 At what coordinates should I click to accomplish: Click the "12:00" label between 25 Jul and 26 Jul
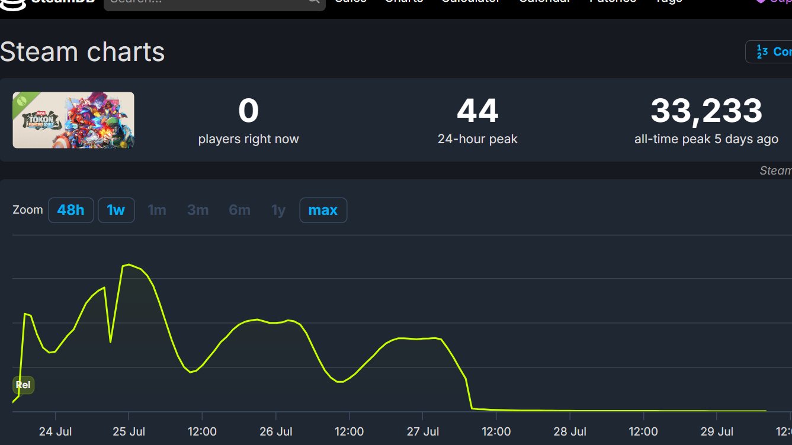(202, 431)
